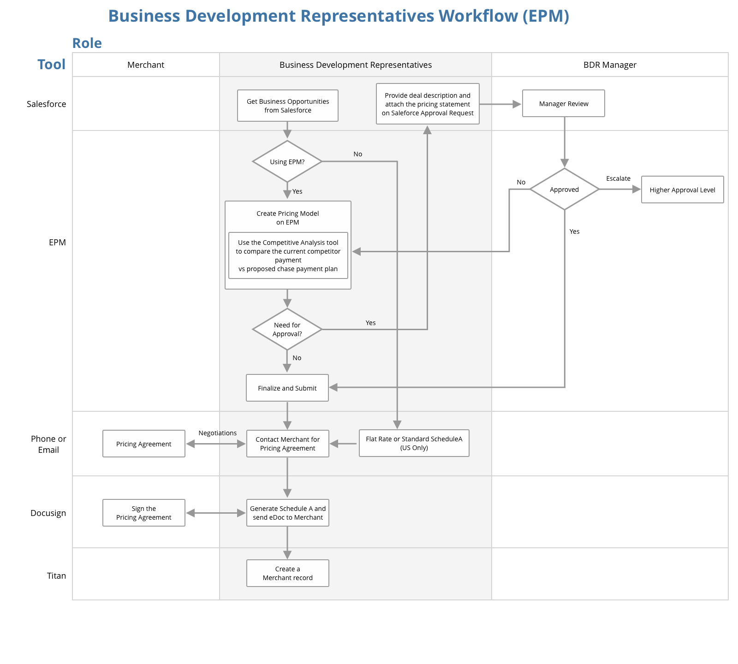Click the Merchant 'Pricing Agreement' box in Phone row
Screen dimensions: 738x664
click(x=144, y=444)
